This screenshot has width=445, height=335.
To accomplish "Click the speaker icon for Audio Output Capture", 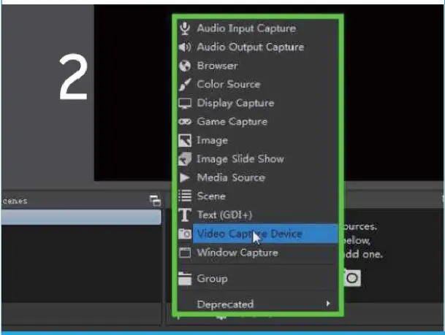I will (x=185, y=47).
